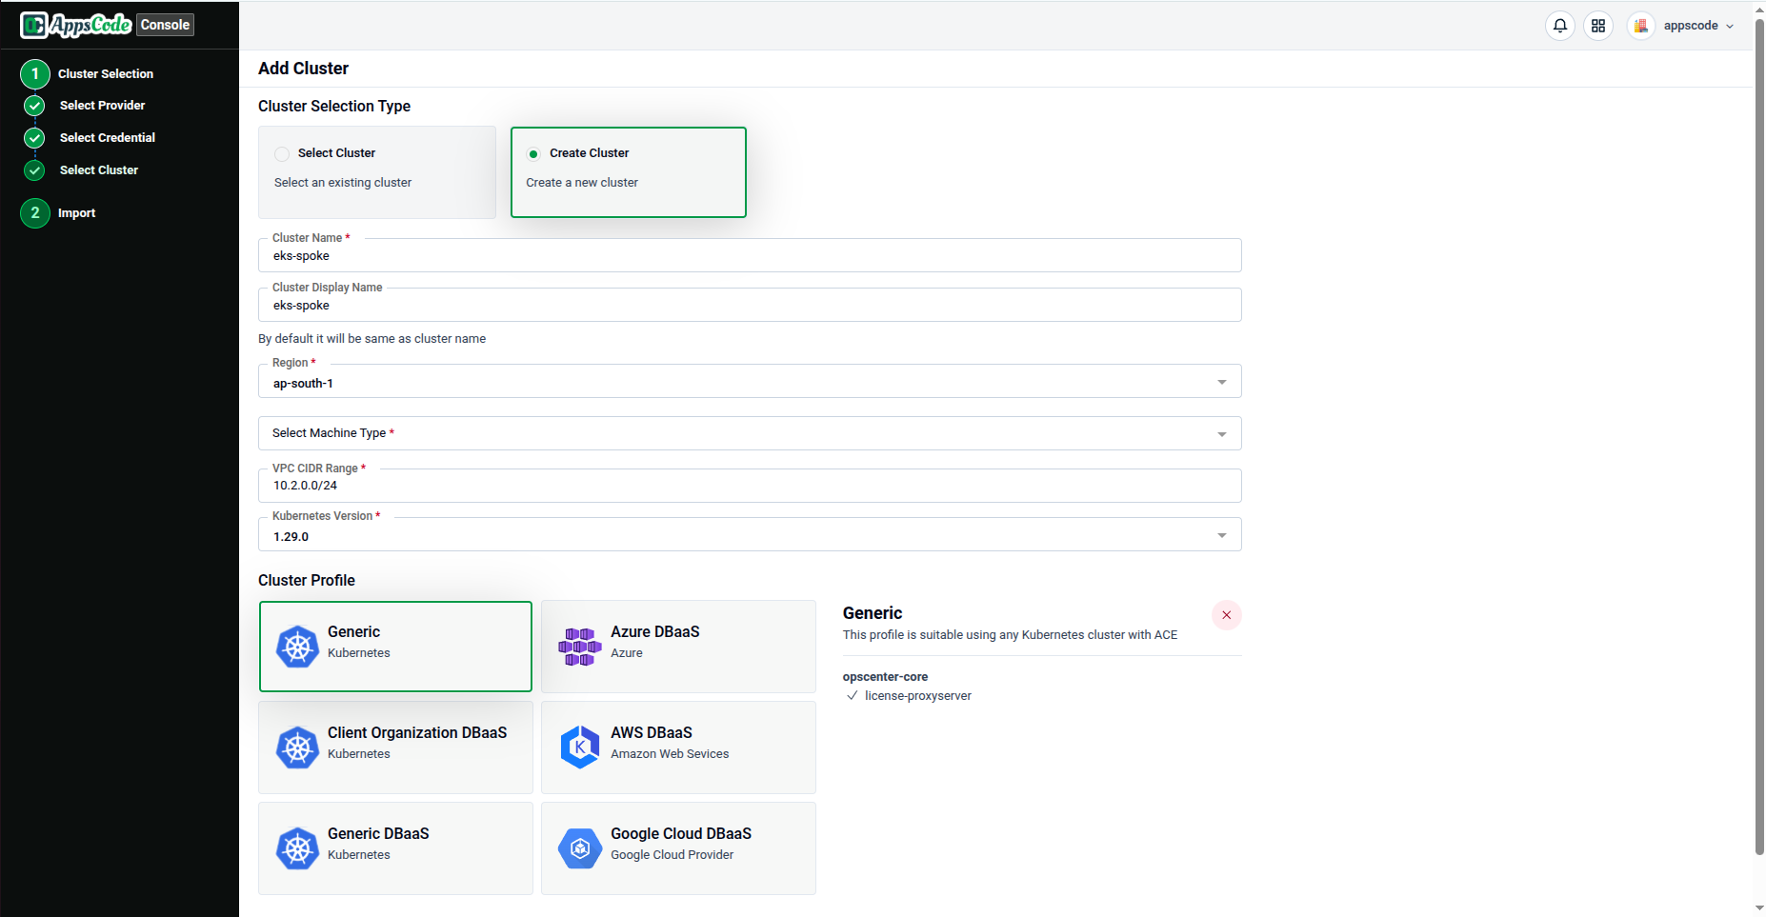The height and width of the screenshot is (917, 1766).
Task: Click the Select Credential checkmark step icon
Action: pos(34,138)
